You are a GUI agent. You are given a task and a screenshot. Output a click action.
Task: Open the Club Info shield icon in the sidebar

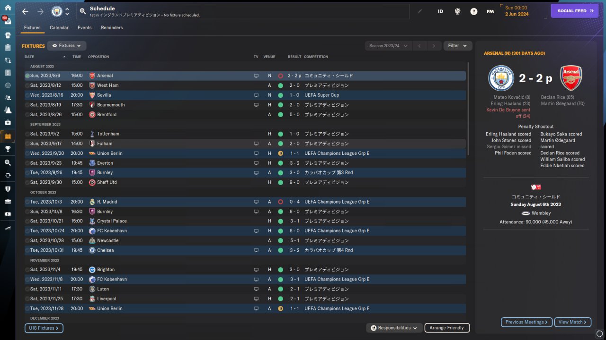(x=8, y=189)
